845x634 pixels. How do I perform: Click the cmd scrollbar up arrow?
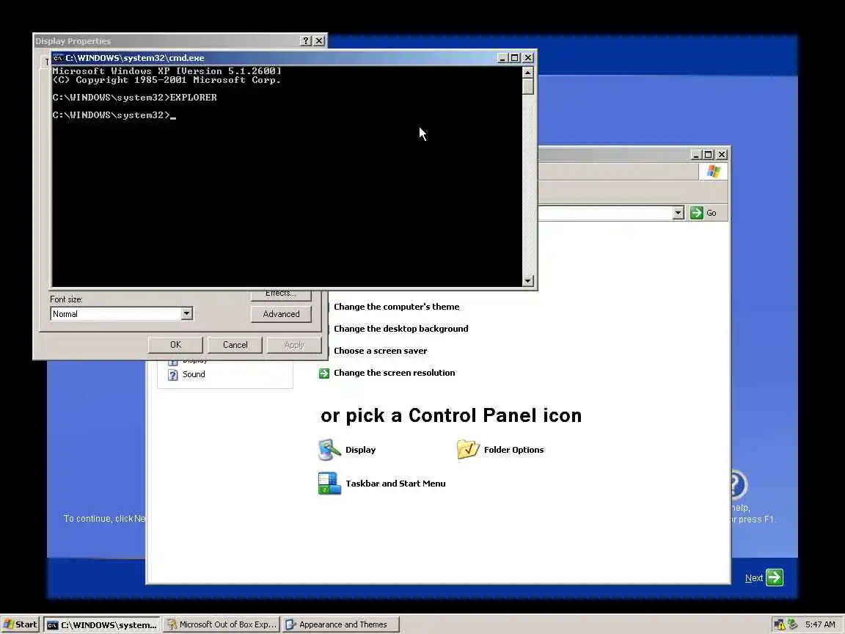pyautogui.click(x=527, y=72)
